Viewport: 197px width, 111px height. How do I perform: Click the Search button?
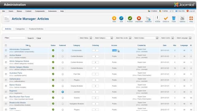30,38
